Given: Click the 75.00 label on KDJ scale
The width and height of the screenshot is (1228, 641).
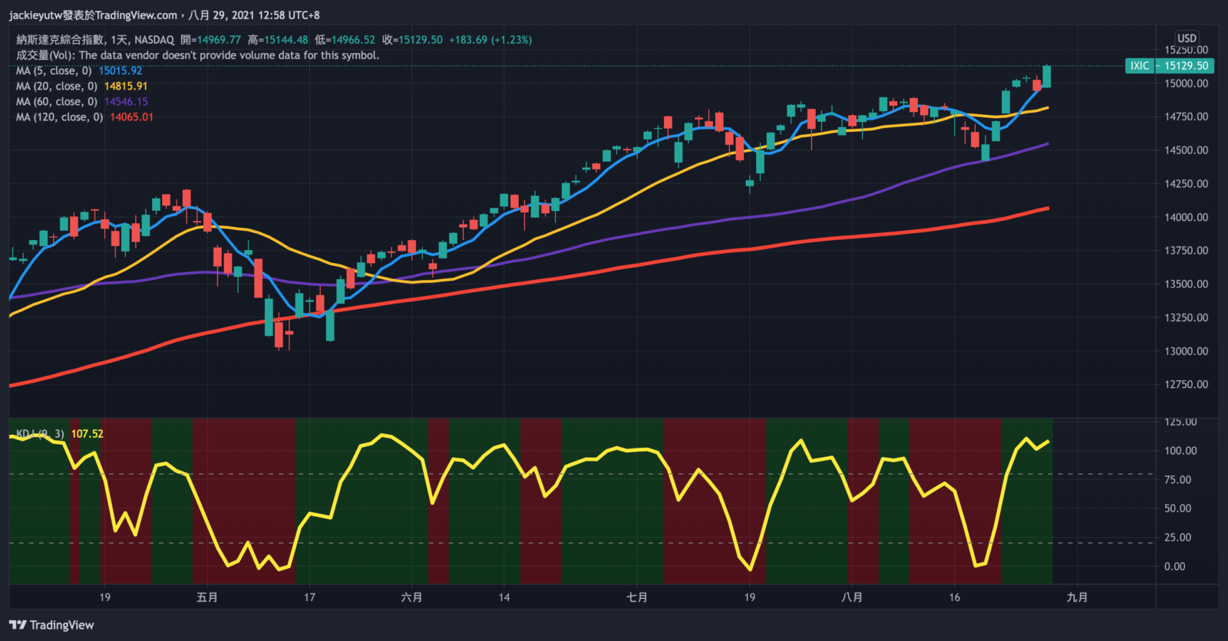Looking at the screenshot, I should click(x=1178, y=480).
